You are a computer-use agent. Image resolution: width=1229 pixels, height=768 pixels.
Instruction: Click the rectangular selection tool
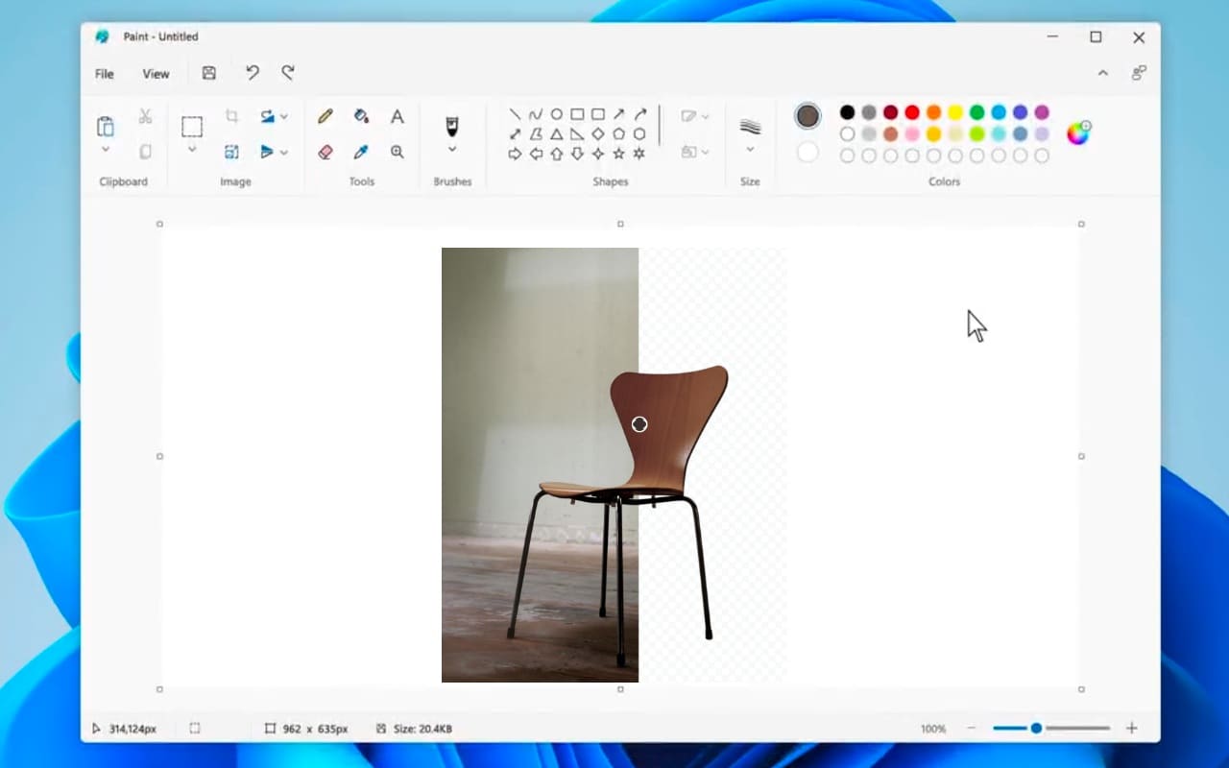192,126
